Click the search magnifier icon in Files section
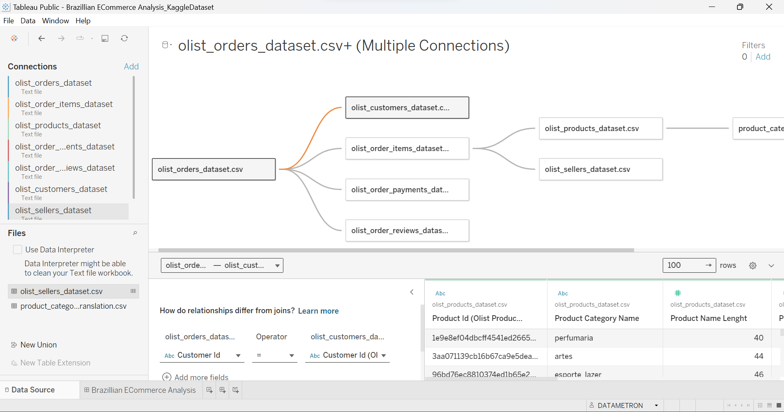This screenshot has height=412, width=784. point(135,233)
